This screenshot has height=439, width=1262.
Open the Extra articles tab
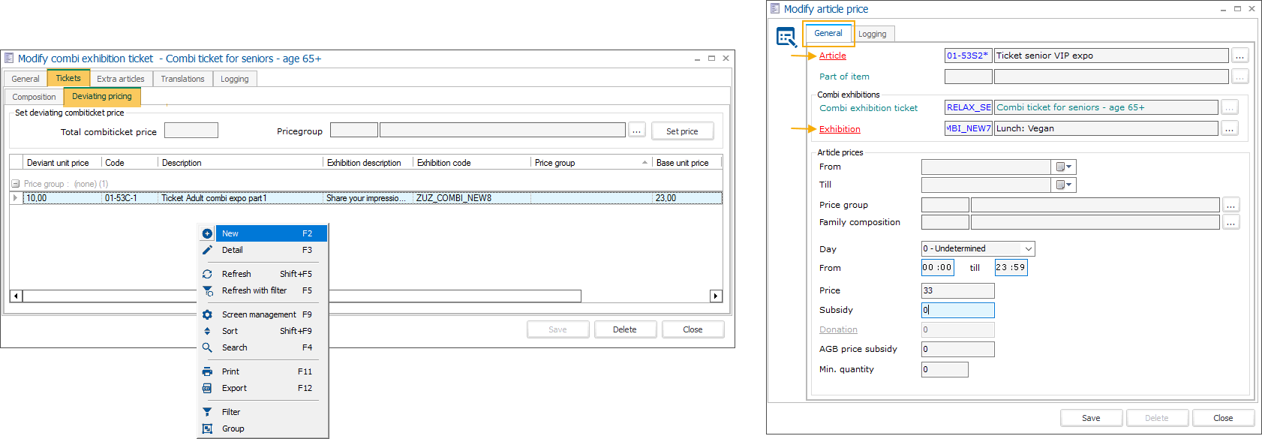point(121,79)
